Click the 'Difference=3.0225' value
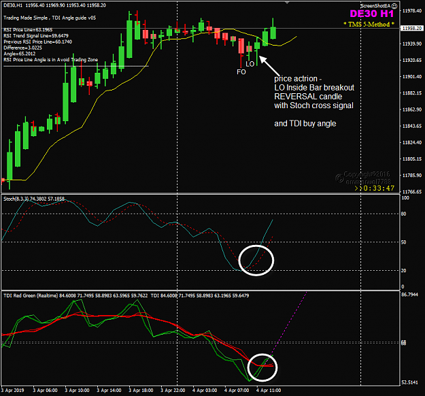425x396 pixels. [x=22, y=48]
